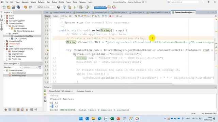This screenshot has height=122, width=218.
Task: Click the Open Project toolbar icon
Action: (13, 7)
